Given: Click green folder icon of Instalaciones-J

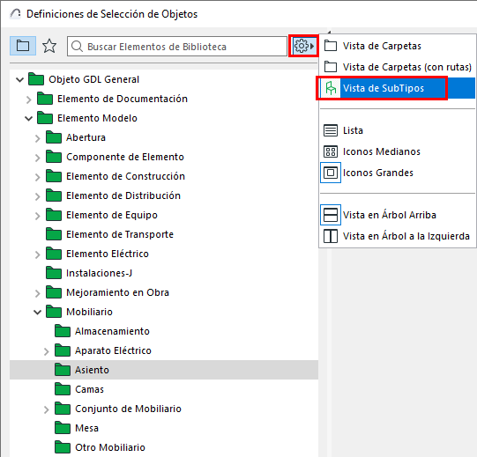Looking at the screenshot, I should point(54,273).
